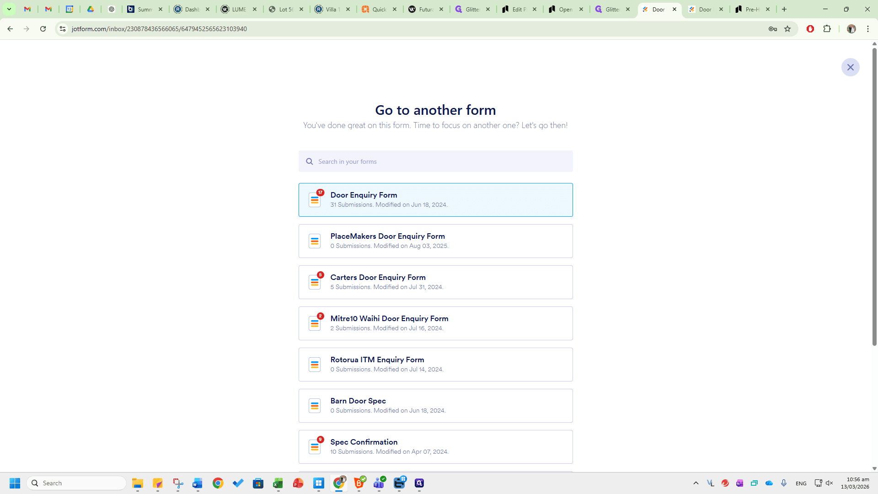Click the Rotorua ITM Enquiry Form icon
The width and height of the screenshot is (878, 494).
315,365
